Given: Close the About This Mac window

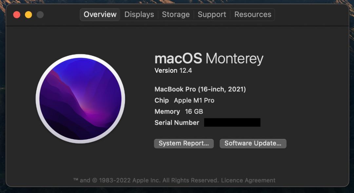Looking at the screenshot, I should (x=17, y=15).
